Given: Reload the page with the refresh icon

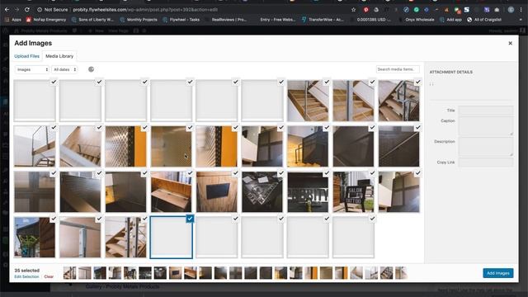Looking at the screenshot, I should [x=27, y=10].
